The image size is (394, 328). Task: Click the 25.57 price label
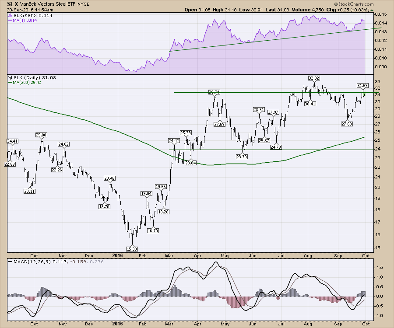click(x=264, y=140)
